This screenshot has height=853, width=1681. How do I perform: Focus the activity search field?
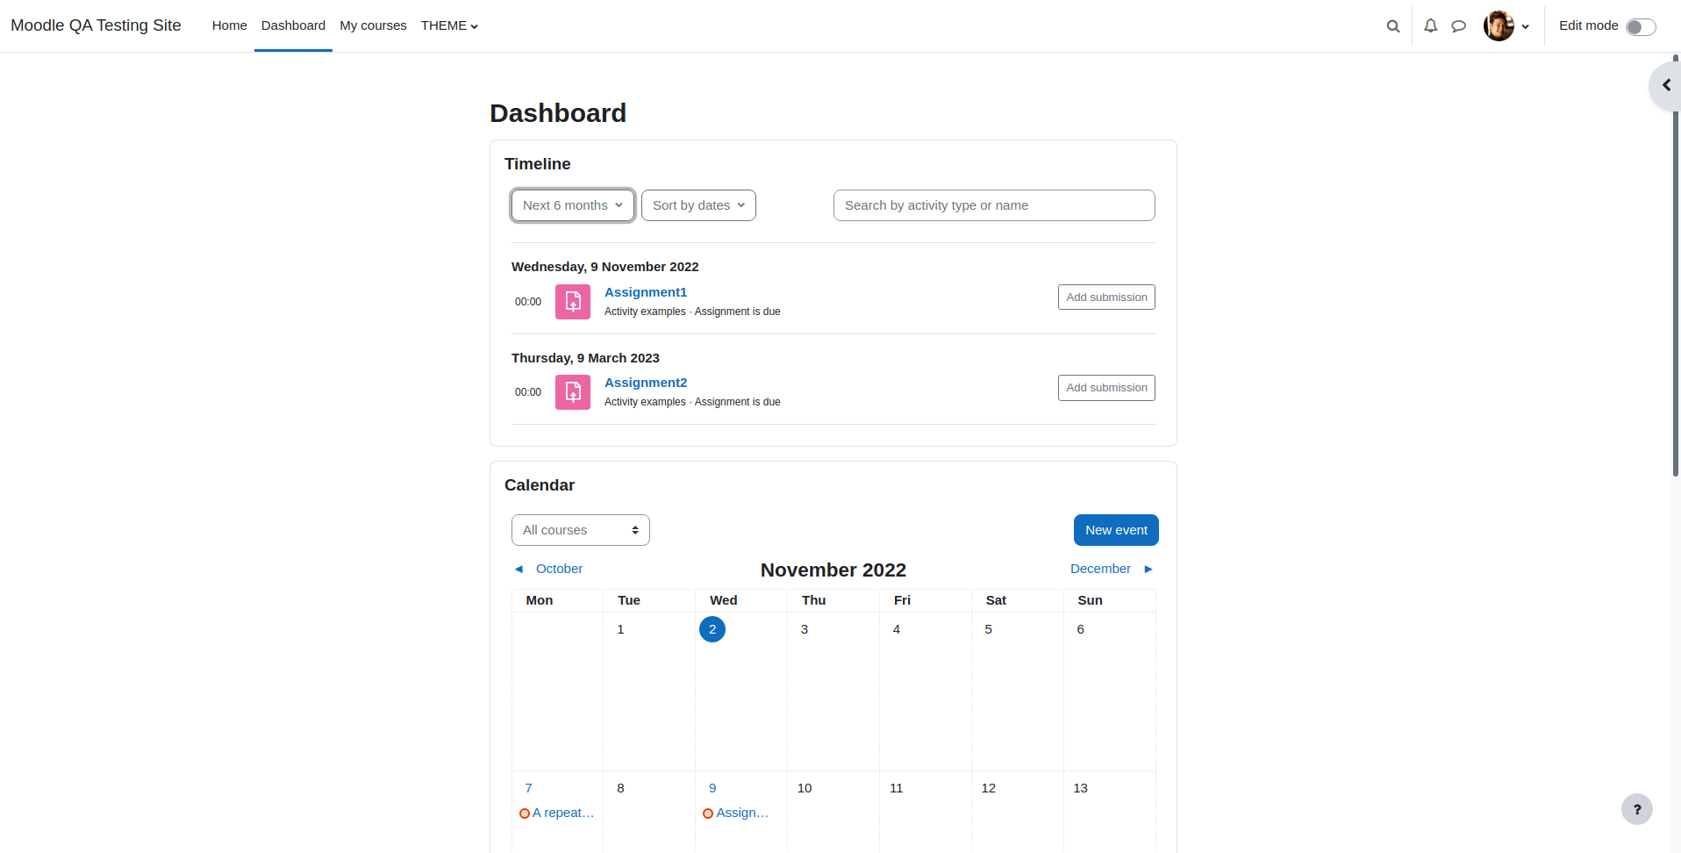pos(994,205)
